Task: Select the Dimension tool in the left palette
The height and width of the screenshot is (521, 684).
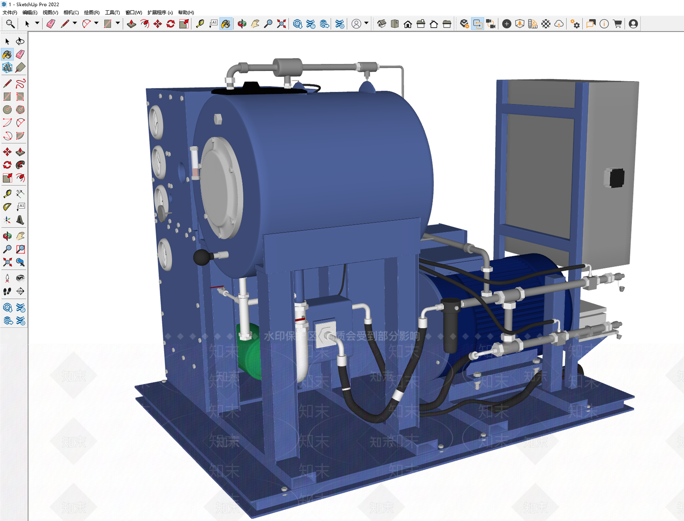Action: pos(20,194)
